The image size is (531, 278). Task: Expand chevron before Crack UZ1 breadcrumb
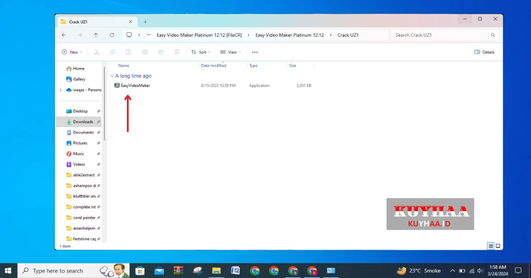331,35
